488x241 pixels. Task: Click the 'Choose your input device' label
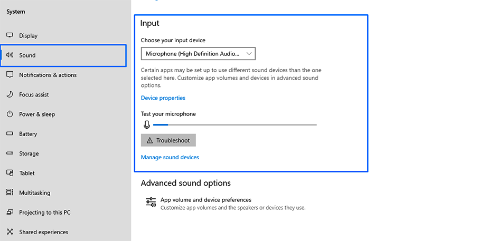coord(173,40)
